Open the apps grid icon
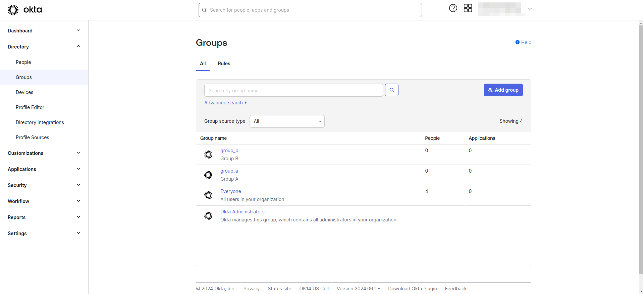Viewport: 643px width, 294px height. (x=468, y=8)
